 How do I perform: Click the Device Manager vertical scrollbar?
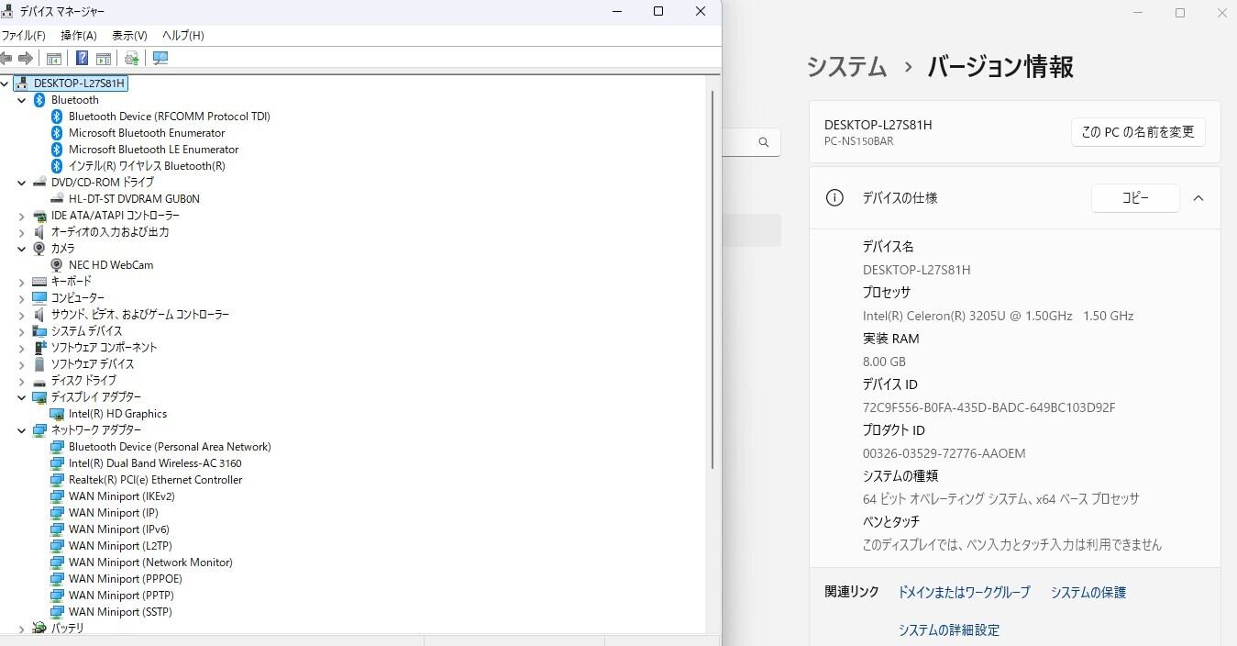712,275
